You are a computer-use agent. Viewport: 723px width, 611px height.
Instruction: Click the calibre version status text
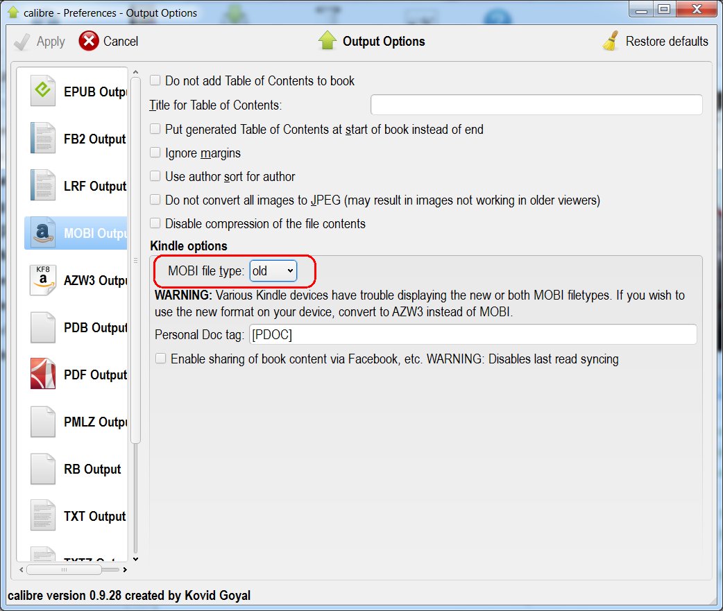click(x=129, y=595)
